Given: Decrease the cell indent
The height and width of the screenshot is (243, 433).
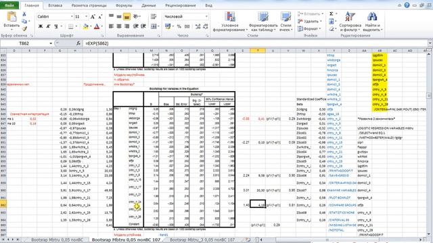Looking at the screenshot, I should [x=135, y=26].
